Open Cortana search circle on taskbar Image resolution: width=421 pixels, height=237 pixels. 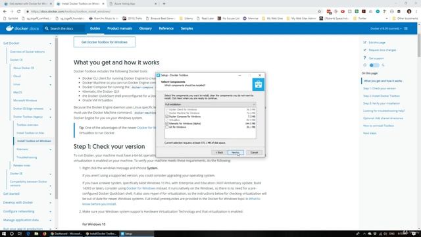tap(12, 234)
